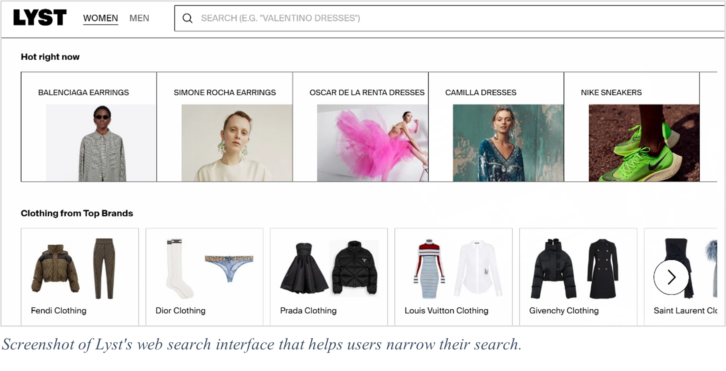Click the LYST logo
The image size is (726, 371).
point(40,18)
